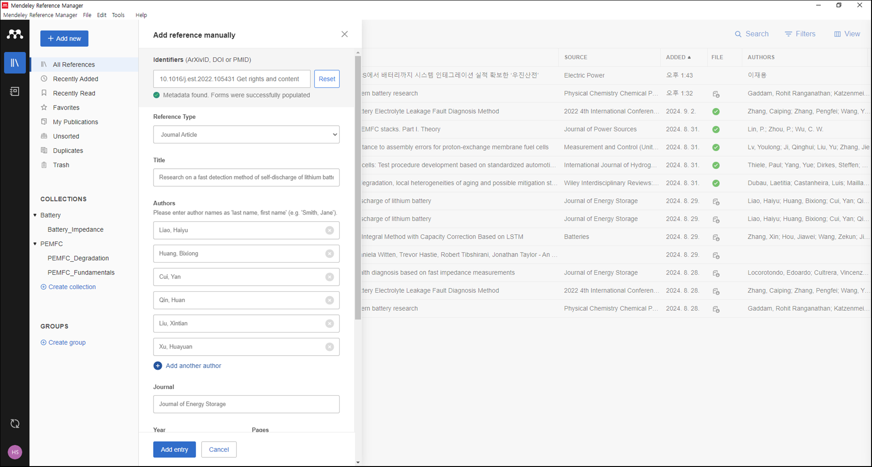Remove author Qin, Huan
Screen dimensions: 872x467
click(x=329, y=300)
